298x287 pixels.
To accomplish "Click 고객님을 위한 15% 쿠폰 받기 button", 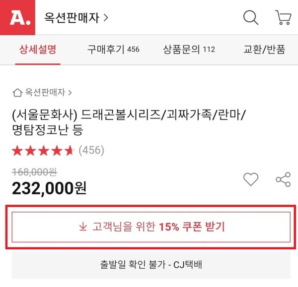I will [151, 227].
